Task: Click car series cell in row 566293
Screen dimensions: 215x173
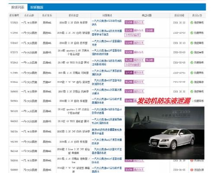Action: [47, 121]
